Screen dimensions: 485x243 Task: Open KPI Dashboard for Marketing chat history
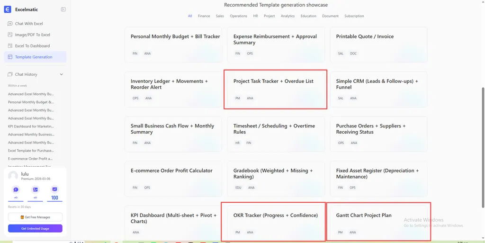[x=31, y=126]
